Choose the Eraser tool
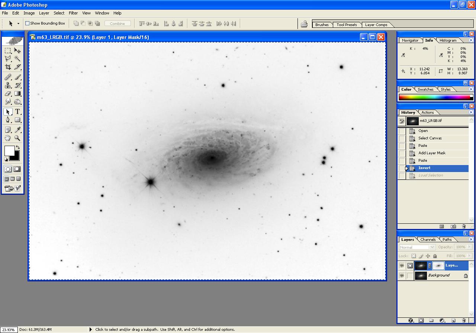The height and width of the screenshot is (333, 476). [8, 94]
